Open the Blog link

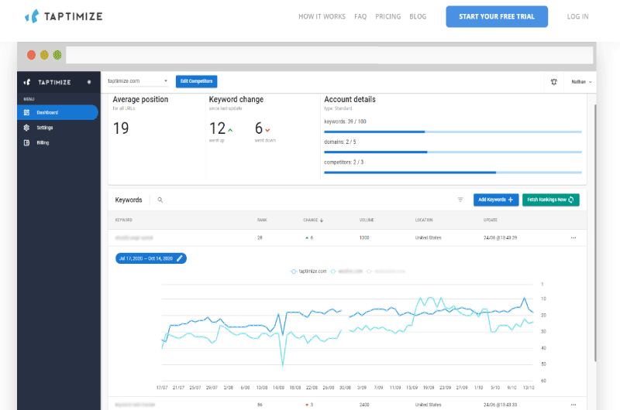(x=418, y=16)
